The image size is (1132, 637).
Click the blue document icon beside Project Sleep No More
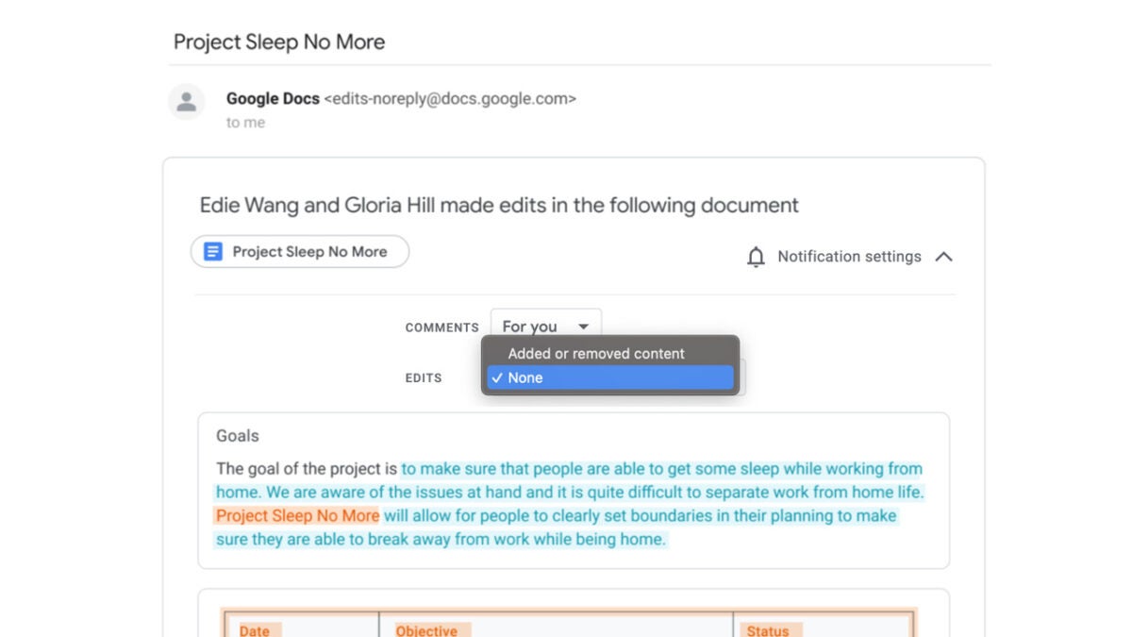tap(212, 251)
